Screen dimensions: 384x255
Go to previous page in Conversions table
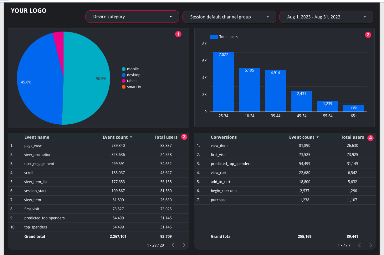point(359,245)
